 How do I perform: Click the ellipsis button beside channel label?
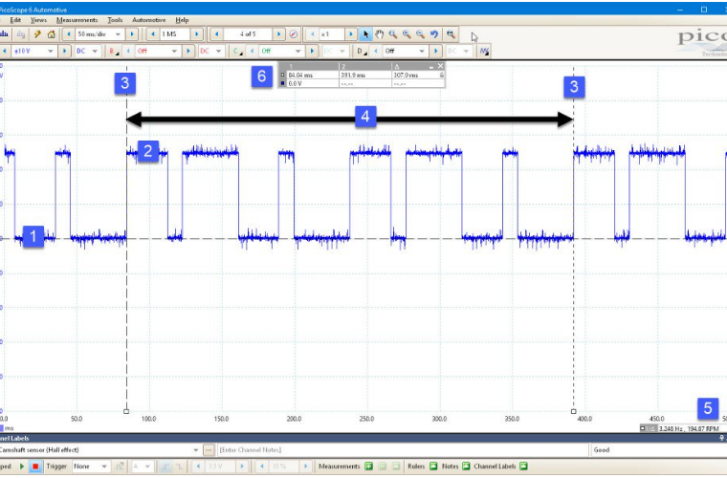[x=209, y=450]
